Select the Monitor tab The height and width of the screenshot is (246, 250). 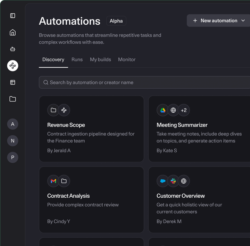(127, 59)
